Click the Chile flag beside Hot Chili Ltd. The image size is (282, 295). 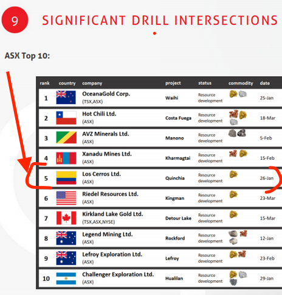tap(66, 118)
